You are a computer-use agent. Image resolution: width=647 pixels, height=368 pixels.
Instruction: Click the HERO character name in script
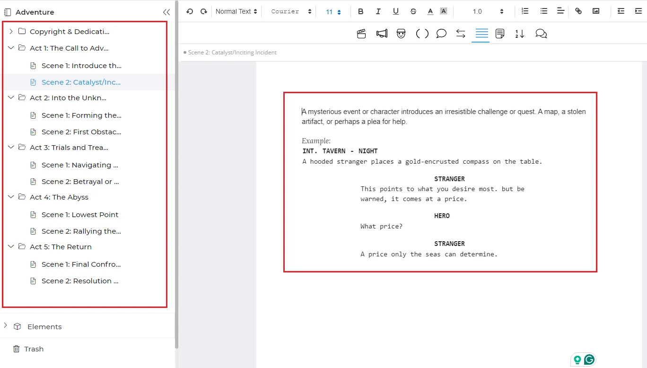pos(442,216)
